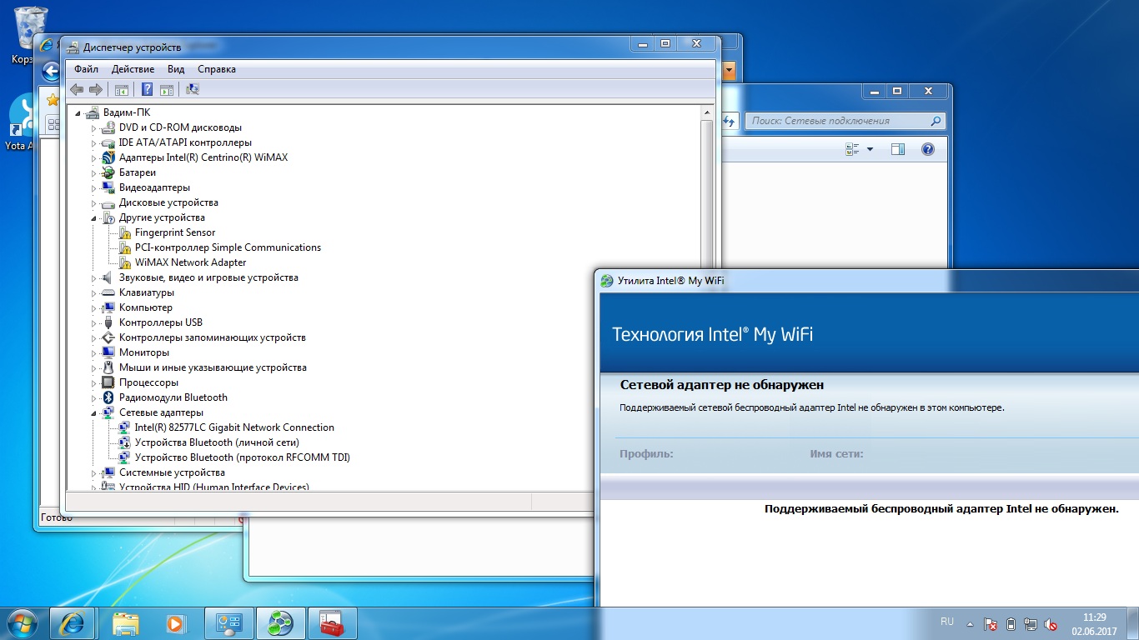The image size is (1139, 640).
Task: Switch to the Control Panel taskbar button
Action: click(x=228, y=623)
